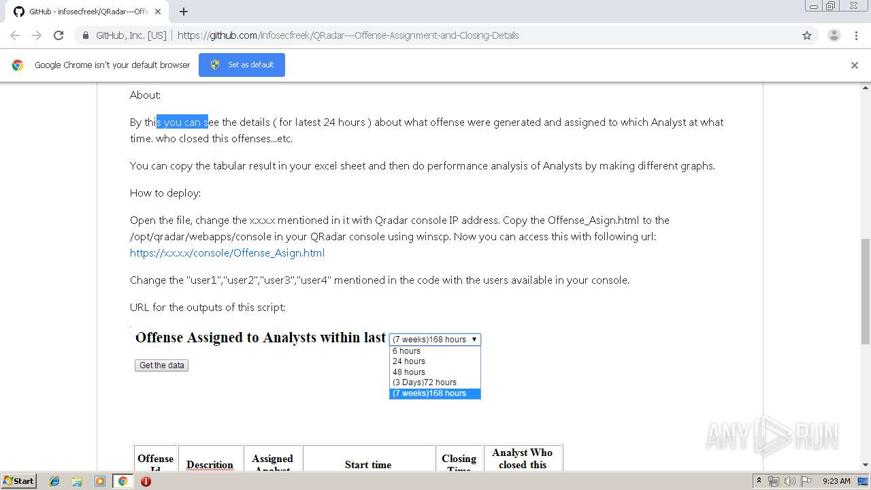This screenshot has width=871, height=490.
Task: Choose (3 Days)72 hours option
Action: point(435,382)
